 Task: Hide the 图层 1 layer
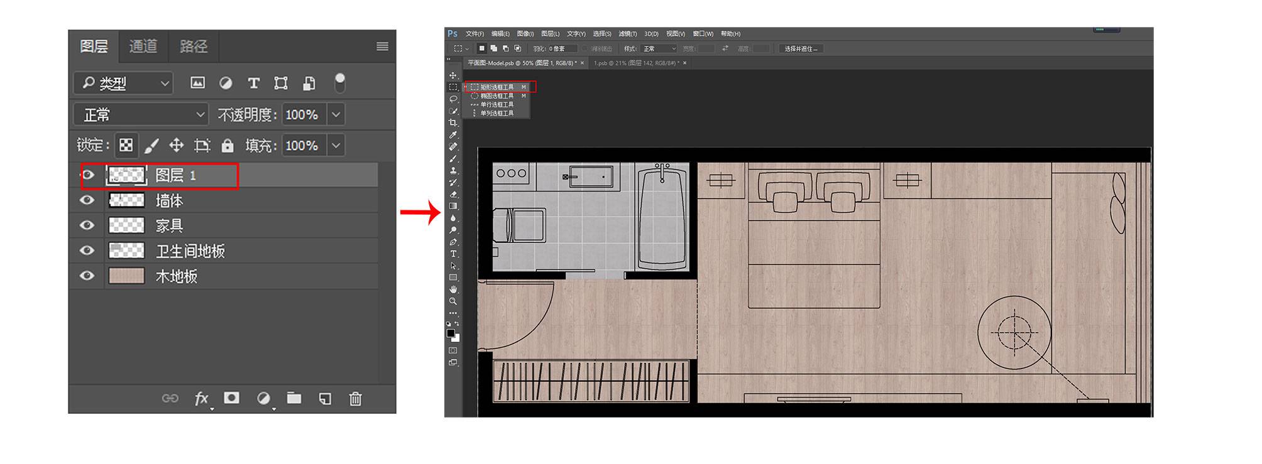(x=88, y=175)
